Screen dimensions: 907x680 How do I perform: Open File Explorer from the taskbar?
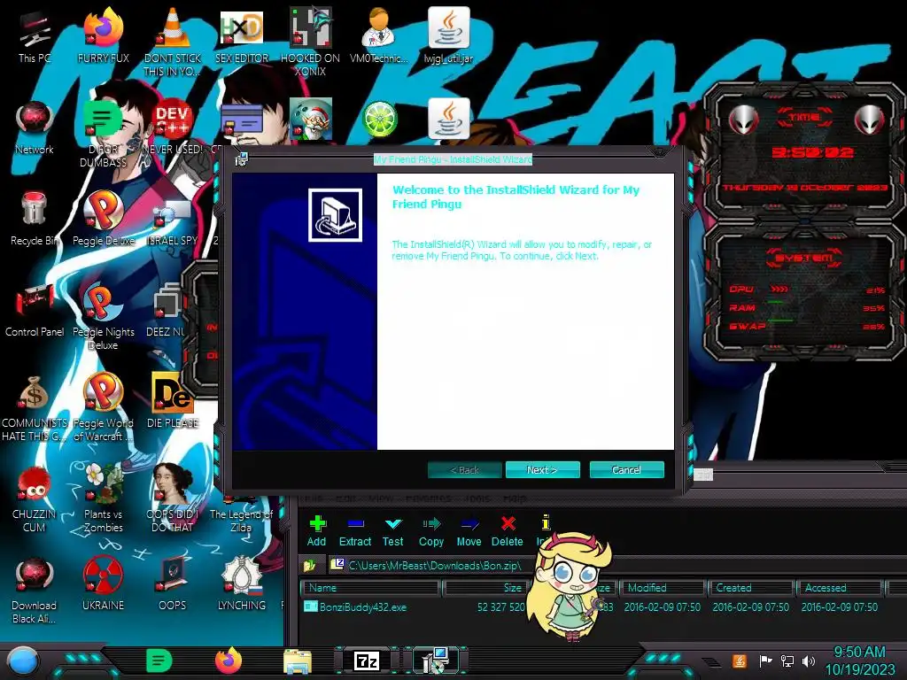click(x=298, y=661)
